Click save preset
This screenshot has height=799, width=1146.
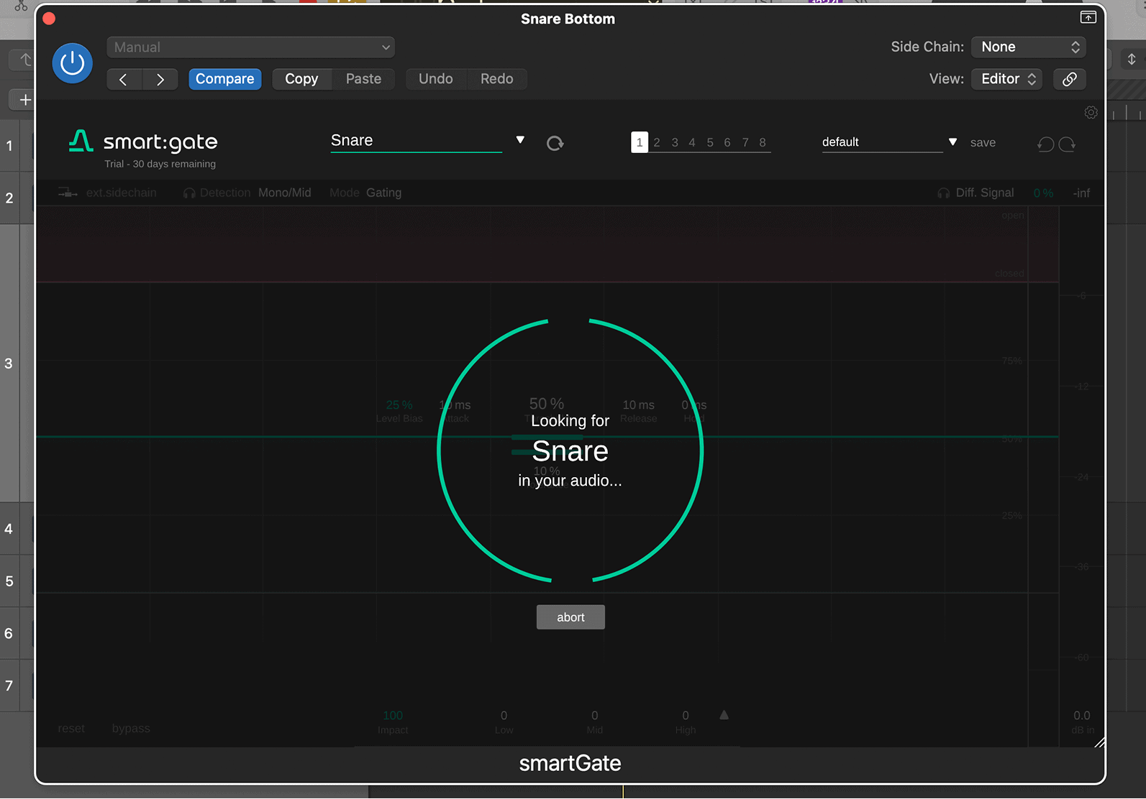point(983,142)
